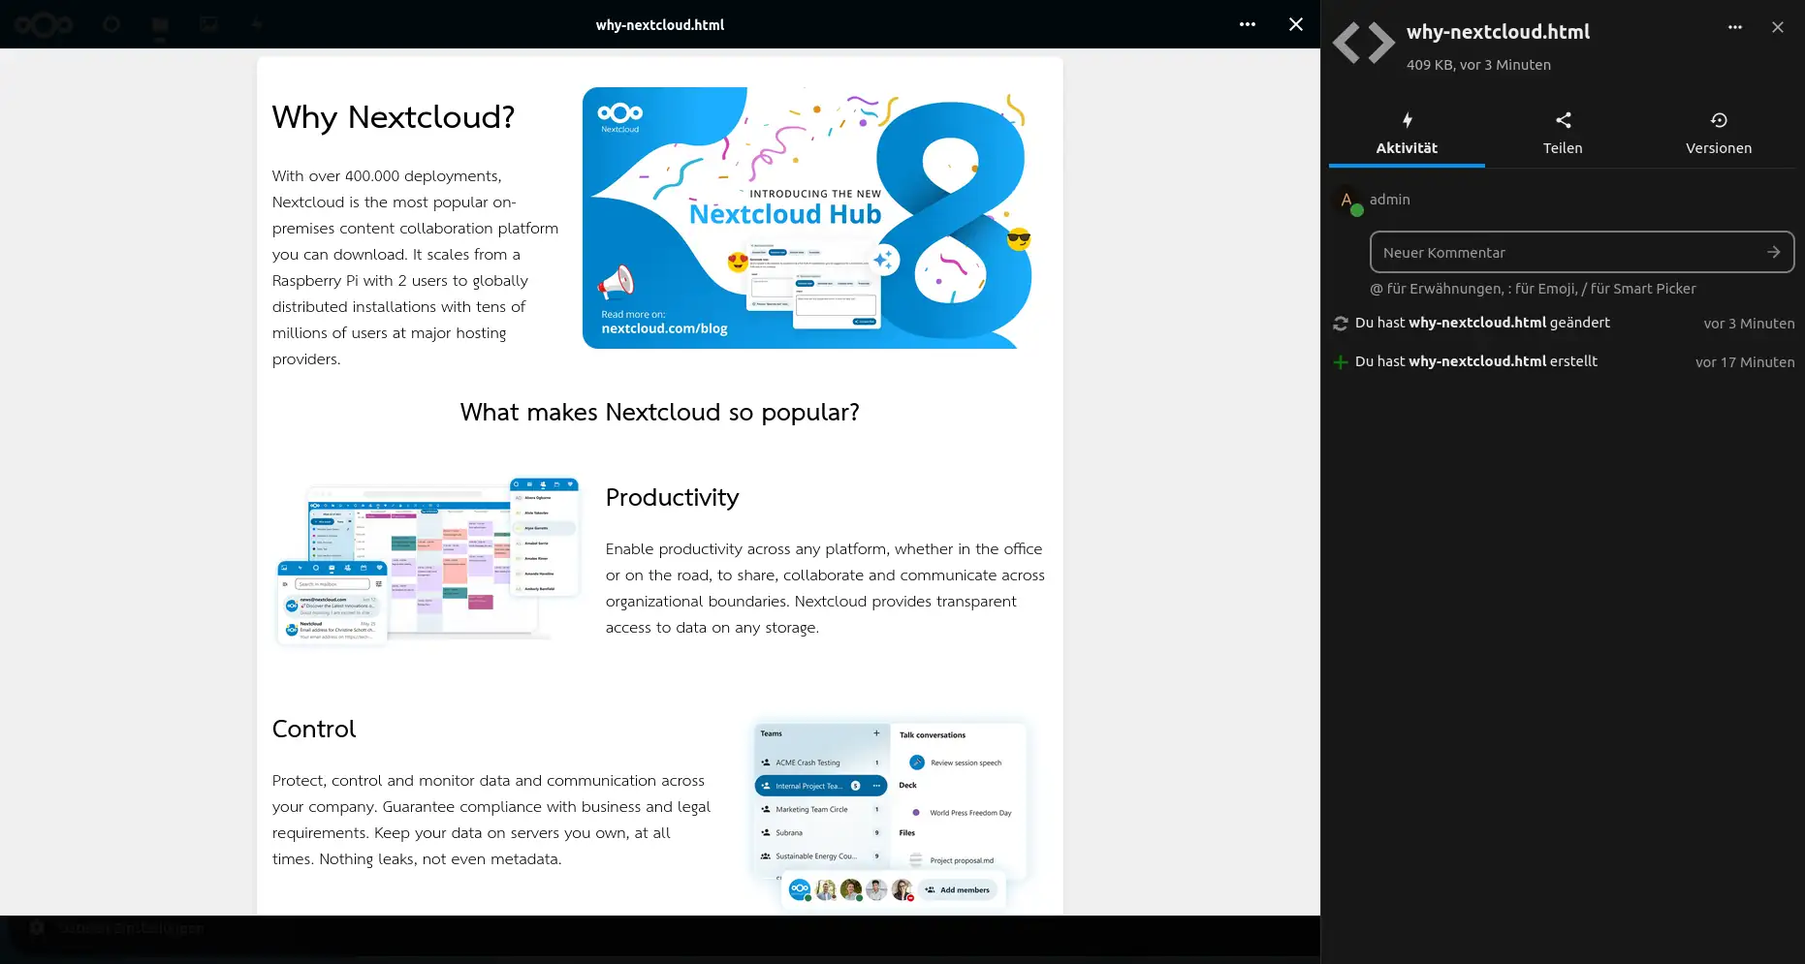The image size is (1805, 964).
Task: Click the 'Why Nextcloud?' heading
Action: (x=394, y=117)
